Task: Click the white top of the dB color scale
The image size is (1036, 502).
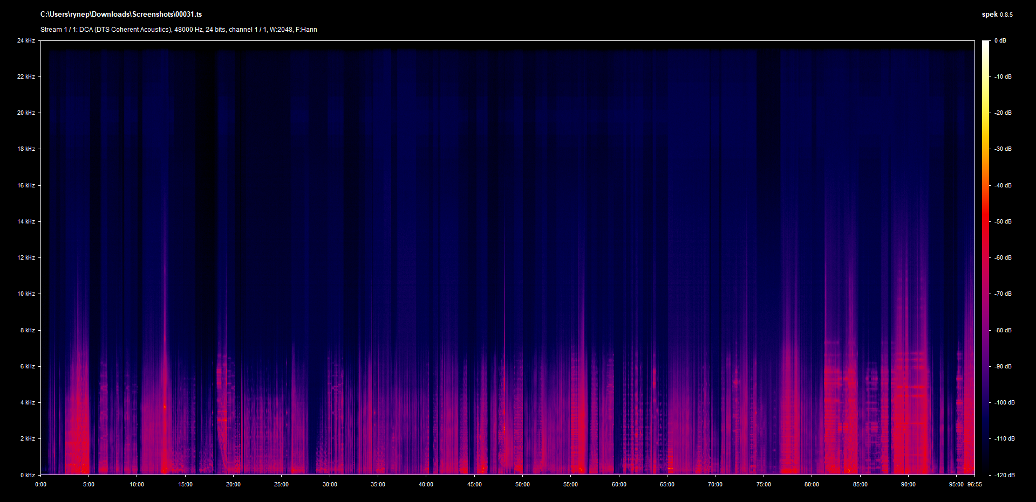Action: pos(986,43)
